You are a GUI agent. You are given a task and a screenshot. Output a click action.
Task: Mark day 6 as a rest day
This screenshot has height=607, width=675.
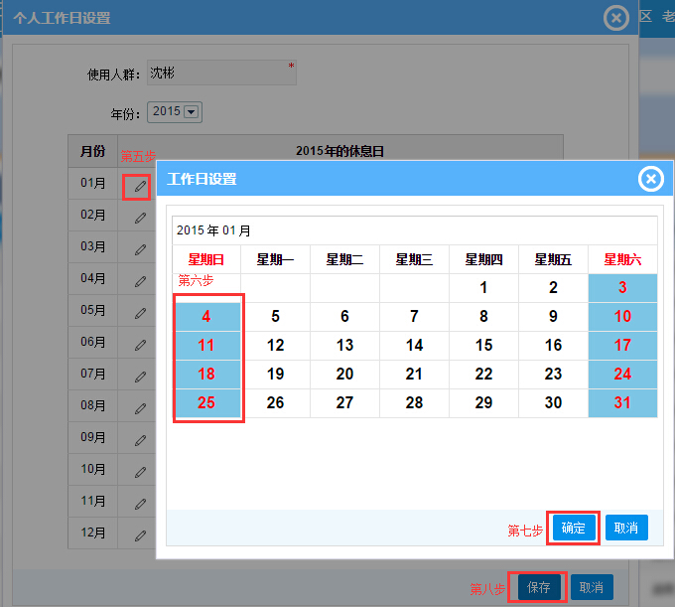[x=344, y=317]
